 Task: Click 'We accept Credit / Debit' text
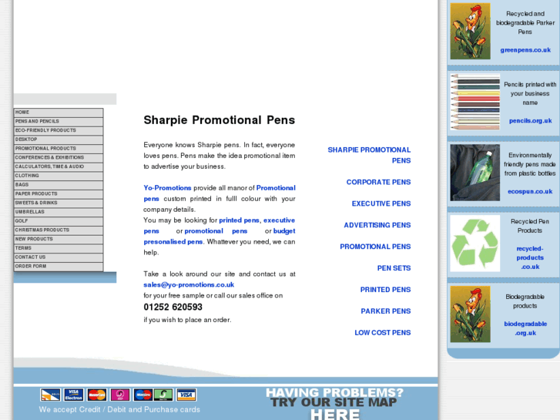(119, 410)
